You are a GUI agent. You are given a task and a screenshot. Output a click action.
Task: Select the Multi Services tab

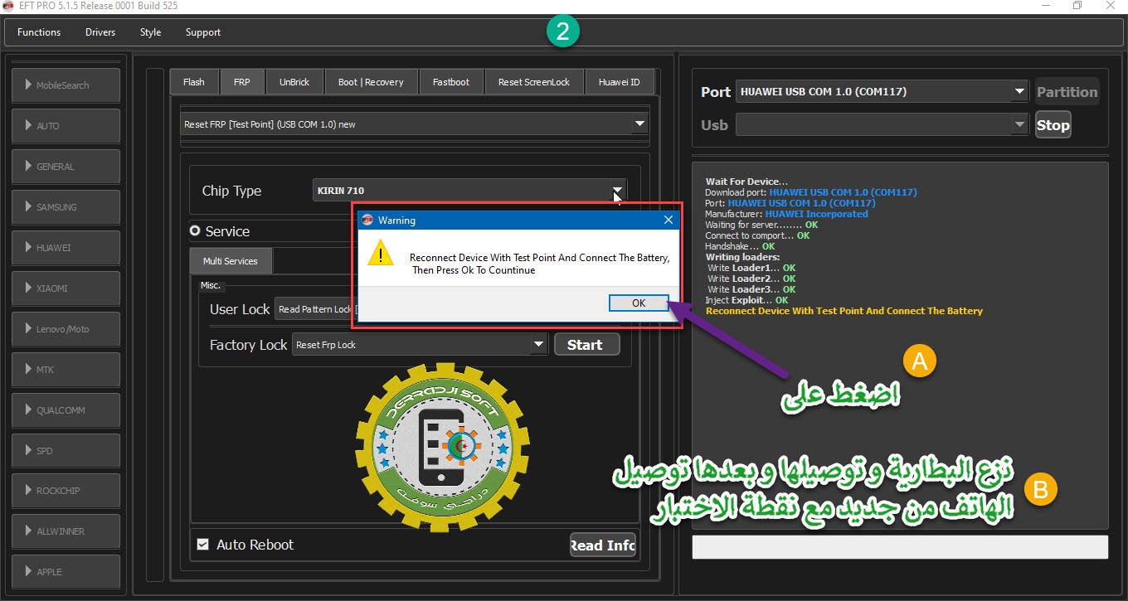coord(231,261)
